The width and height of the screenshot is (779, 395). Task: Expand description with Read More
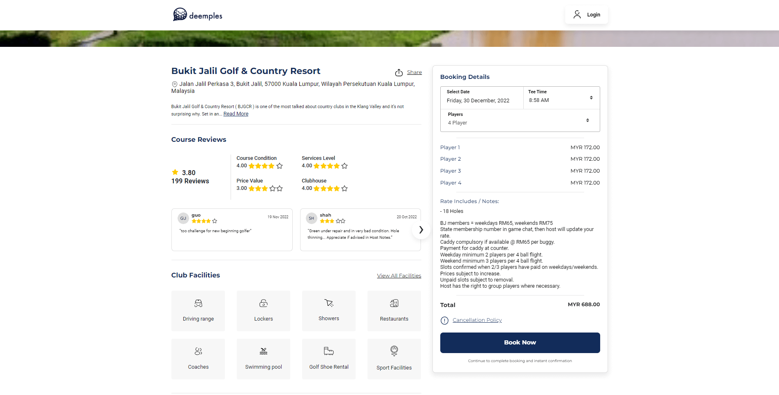tap(236, 114)
